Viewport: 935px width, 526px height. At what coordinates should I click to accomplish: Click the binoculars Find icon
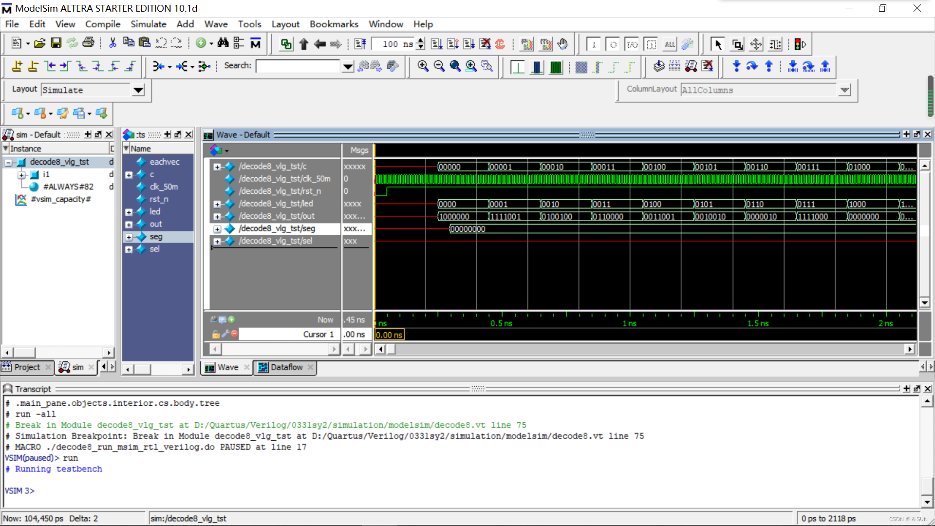223,44
